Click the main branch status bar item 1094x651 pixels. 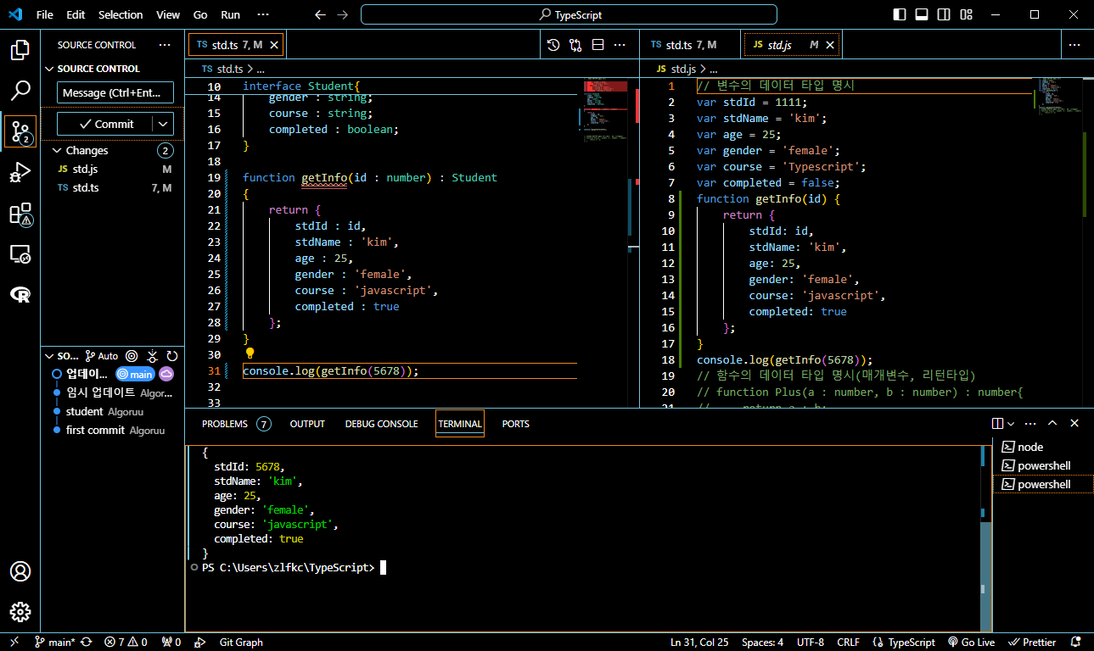point(54,643)
